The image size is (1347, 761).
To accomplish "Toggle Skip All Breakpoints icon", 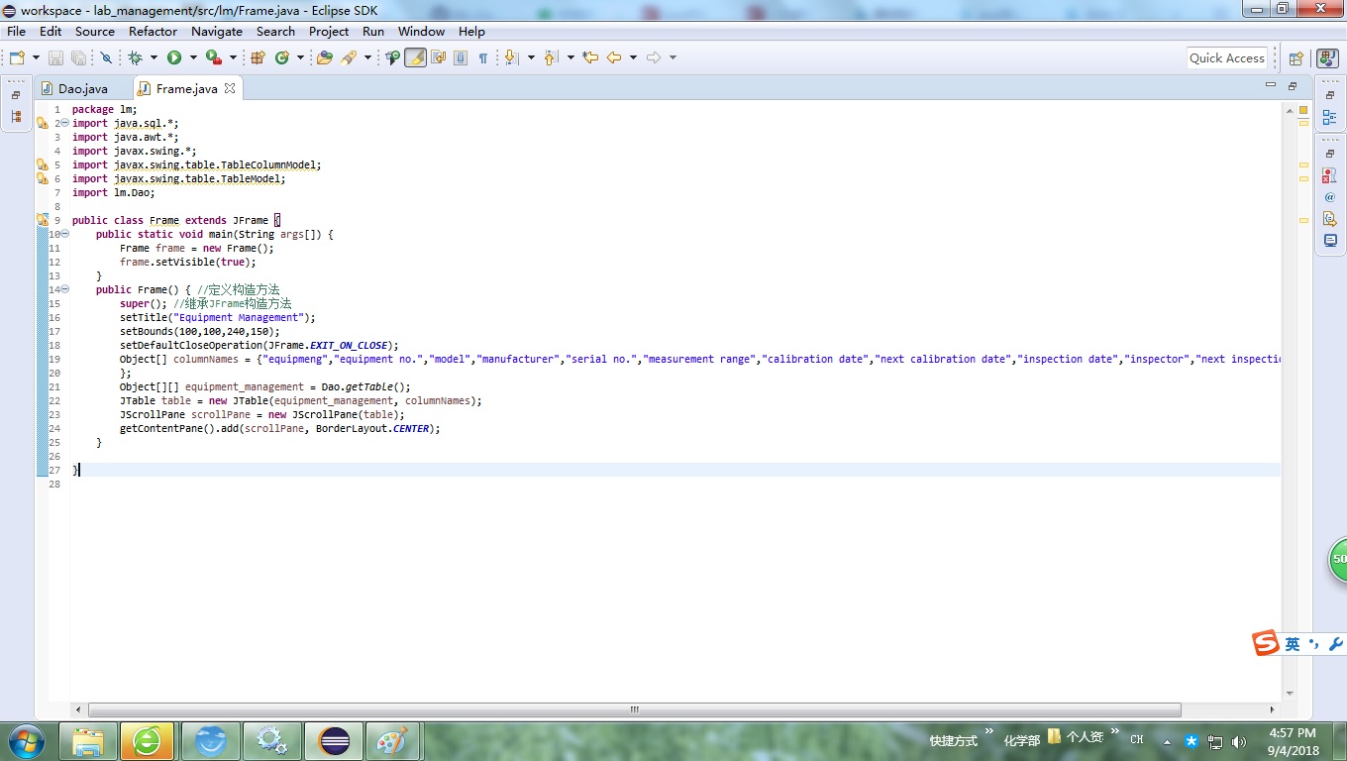I will pos(106,57).
